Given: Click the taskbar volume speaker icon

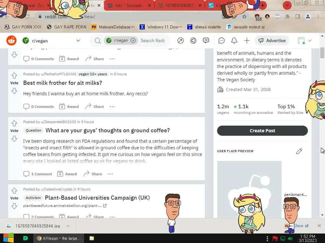Looking at the screenshot, I should [x=290, y=239].
